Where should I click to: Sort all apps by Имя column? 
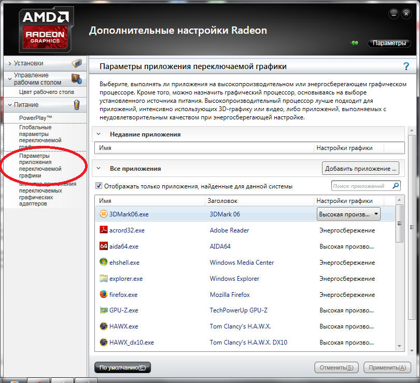coord(150,201)
